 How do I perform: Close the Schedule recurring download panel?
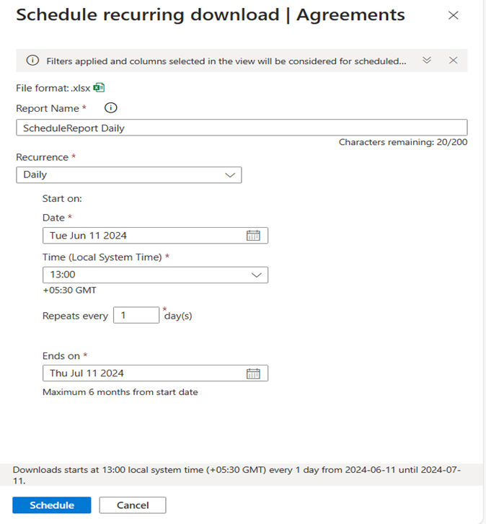click(x=454, y=15)
